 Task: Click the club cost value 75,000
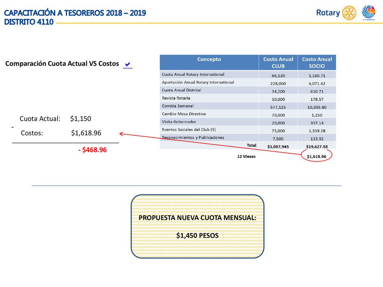[278, 131]
